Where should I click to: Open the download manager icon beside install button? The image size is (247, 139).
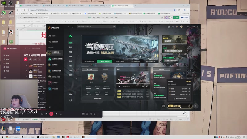(x=163, y=106)
